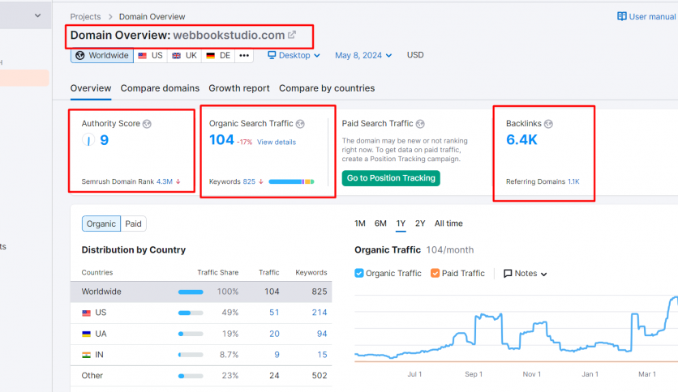The image size is (678, 392).
Task: Click the UK flag in database selector
Action: point(177,55)
